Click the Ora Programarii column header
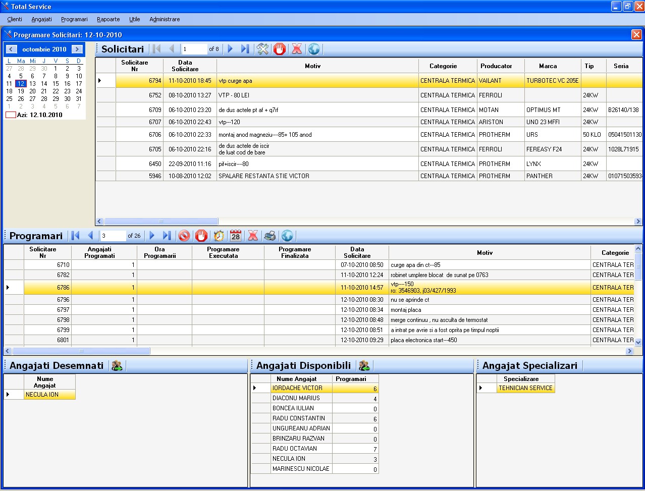 pos(165,253)
